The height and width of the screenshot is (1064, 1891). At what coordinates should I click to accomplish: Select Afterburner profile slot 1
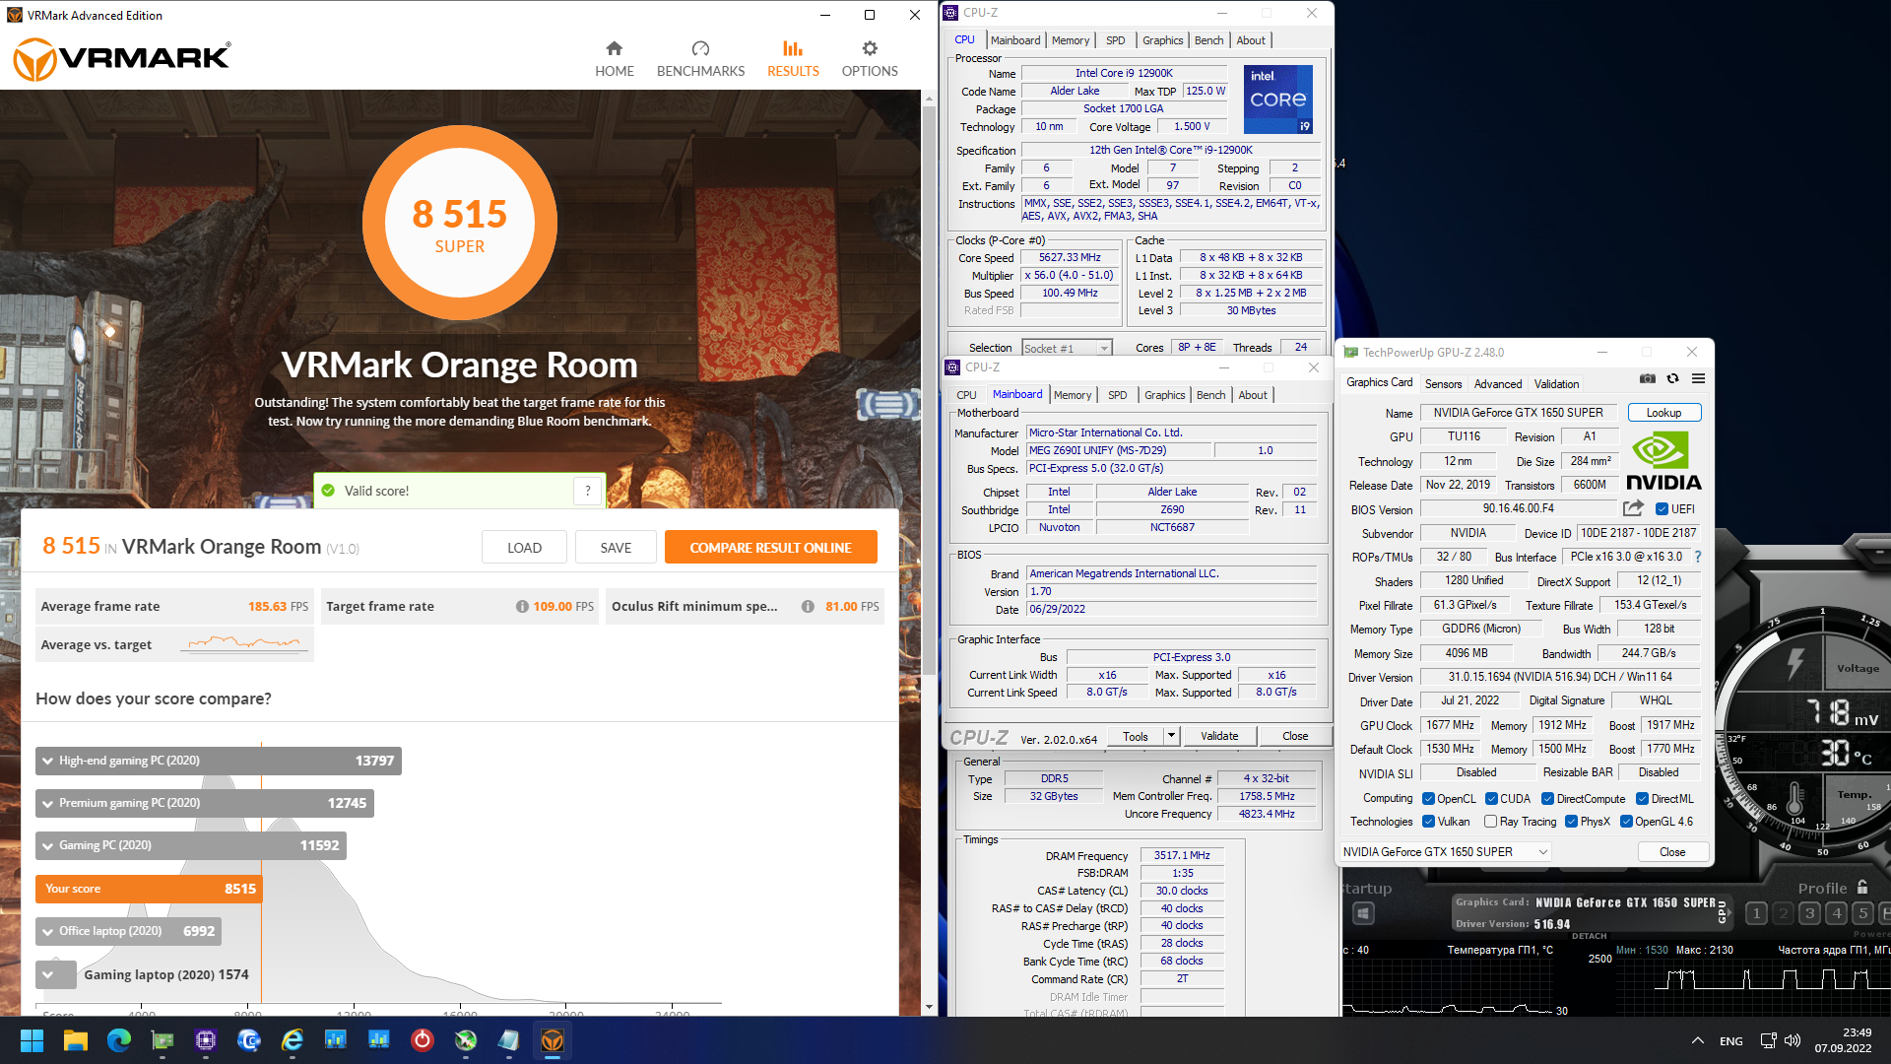pyautogui.click(x=1756, y=913)
